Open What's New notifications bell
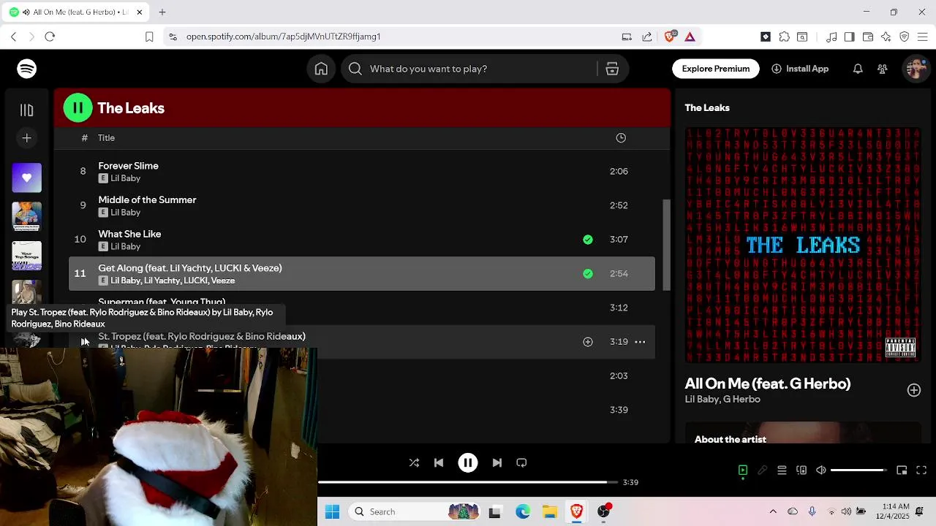Viewport: 936px width, 526px height. [858, 69]
